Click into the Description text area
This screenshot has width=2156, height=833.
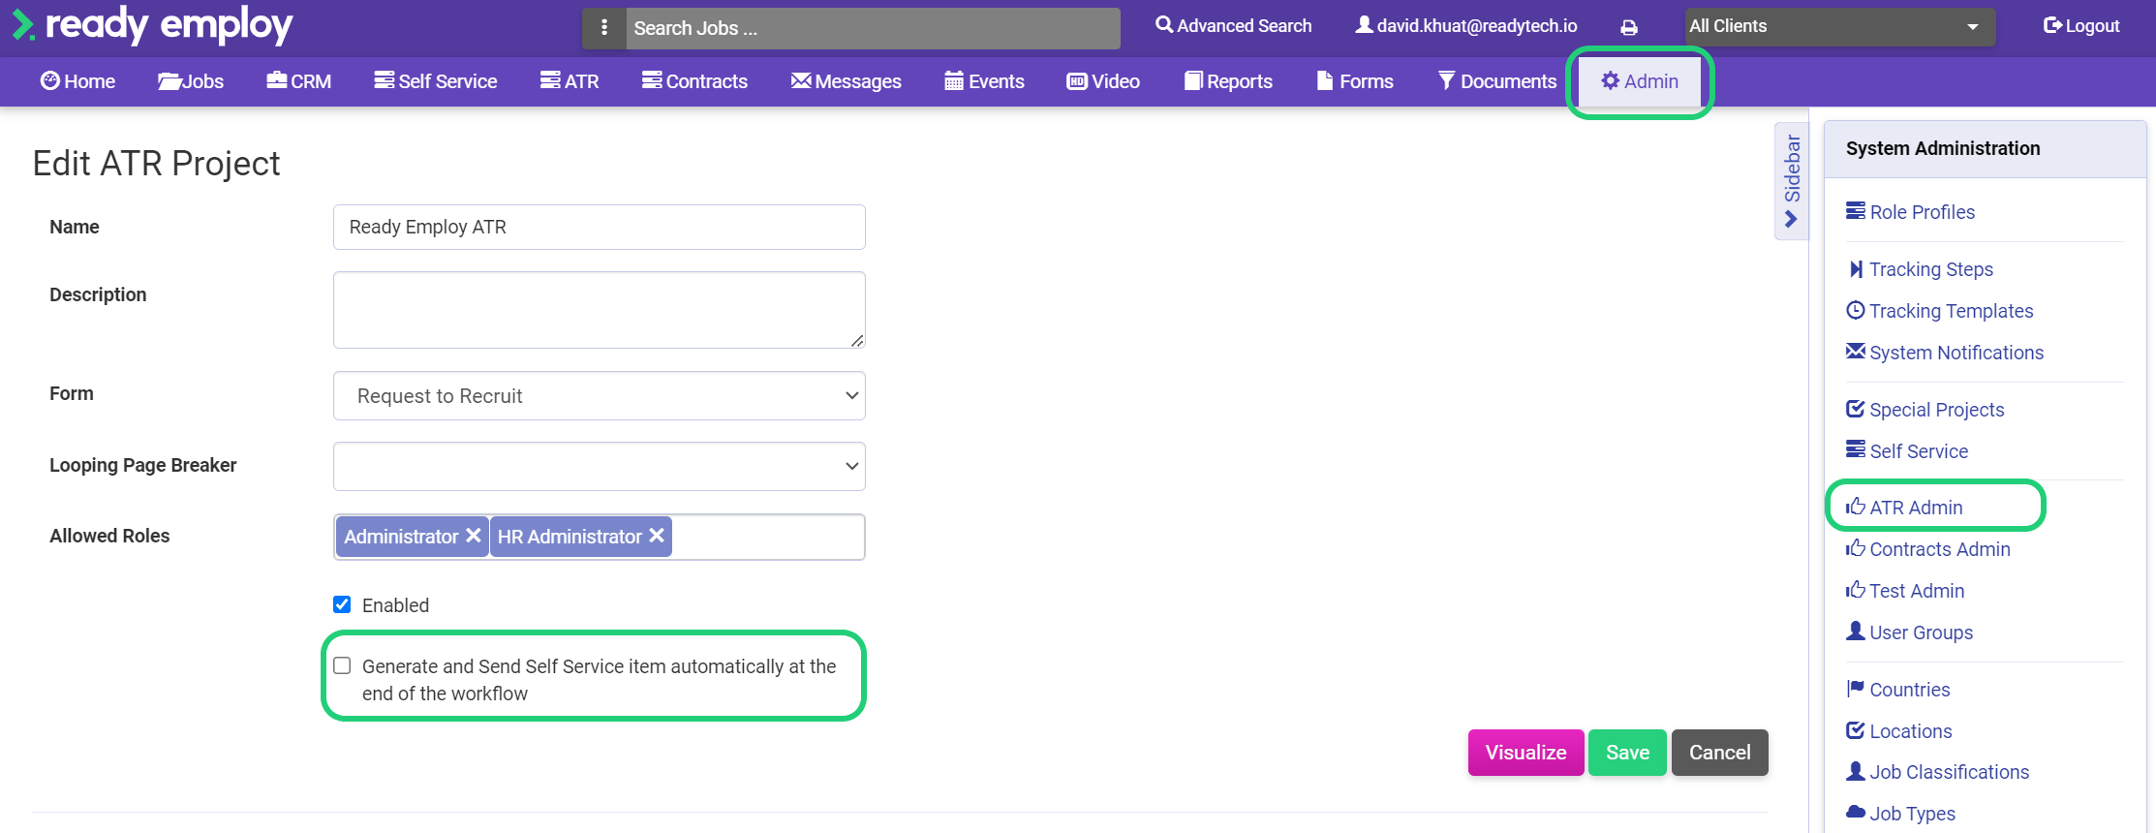tap(599, 310)
